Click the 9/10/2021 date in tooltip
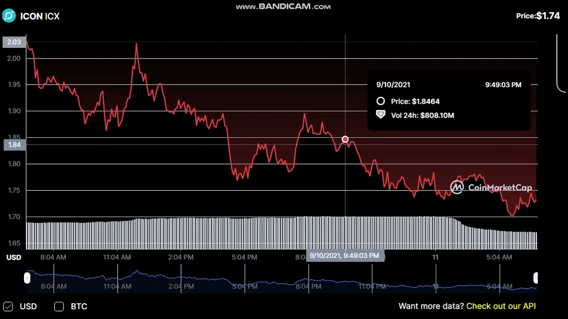The image size is (568, 319). 393,85
